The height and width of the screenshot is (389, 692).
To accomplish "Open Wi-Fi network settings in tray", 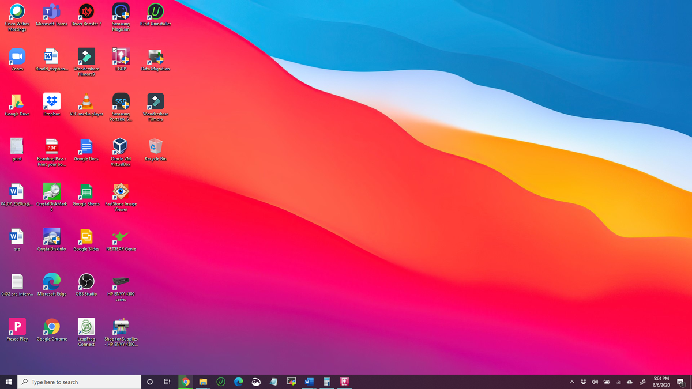I will pos(618,382).
